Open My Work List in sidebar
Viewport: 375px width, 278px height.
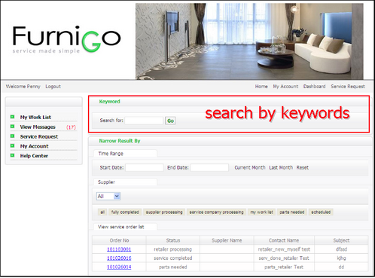35,117
